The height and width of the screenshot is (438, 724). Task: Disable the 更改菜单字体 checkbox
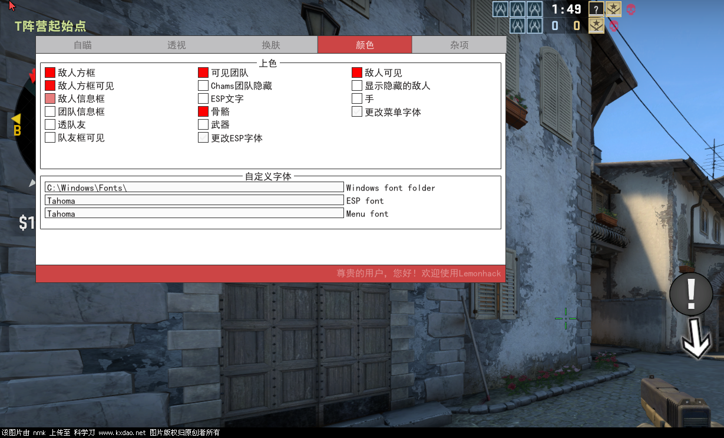357,111
